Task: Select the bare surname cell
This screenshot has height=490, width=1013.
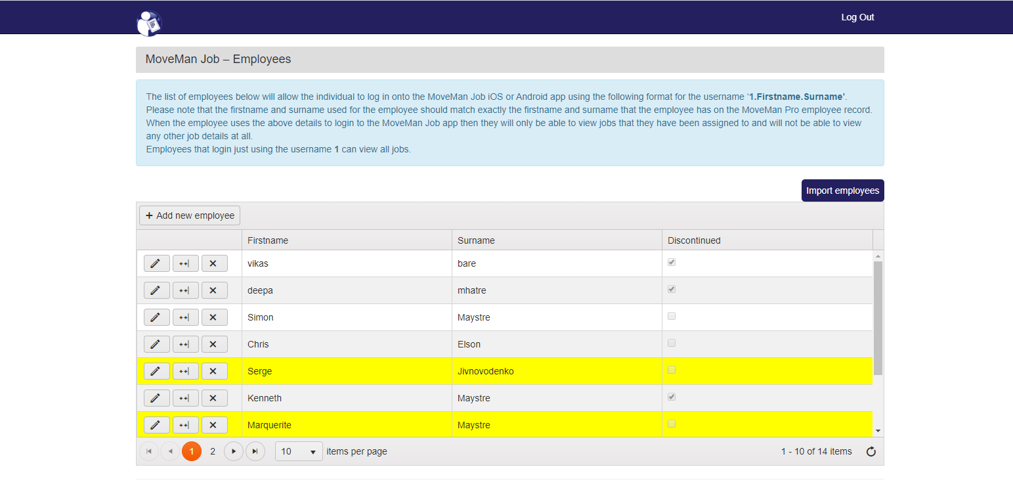Action: click(x=557, y=263)
